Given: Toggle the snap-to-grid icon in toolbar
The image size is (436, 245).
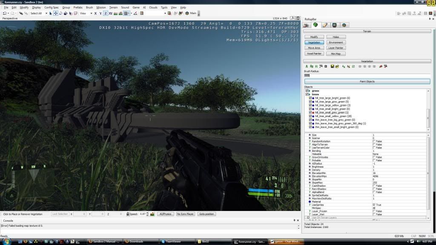Looking at the screenshot, I should pyautogui.click(x=126, y=13).
